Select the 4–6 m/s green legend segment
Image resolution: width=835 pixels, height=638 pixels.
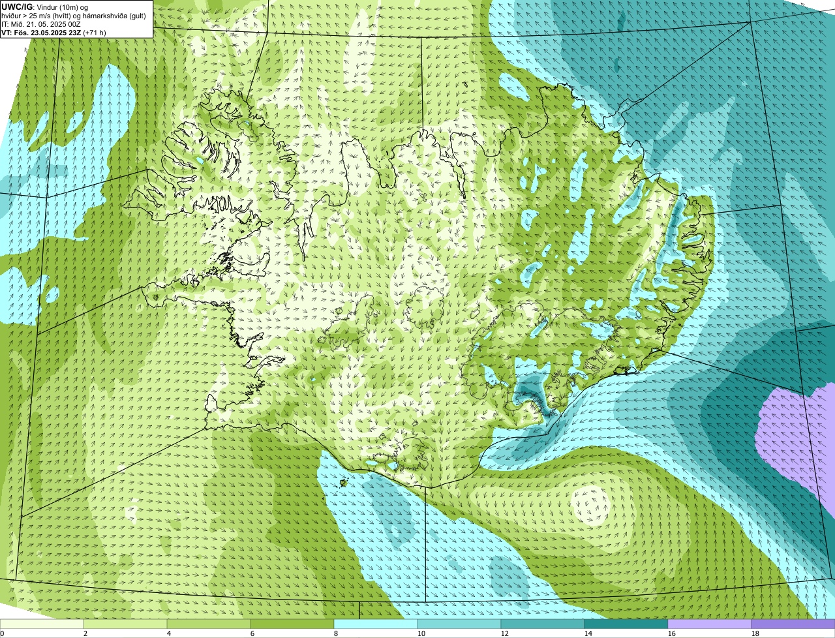point(209,624)
